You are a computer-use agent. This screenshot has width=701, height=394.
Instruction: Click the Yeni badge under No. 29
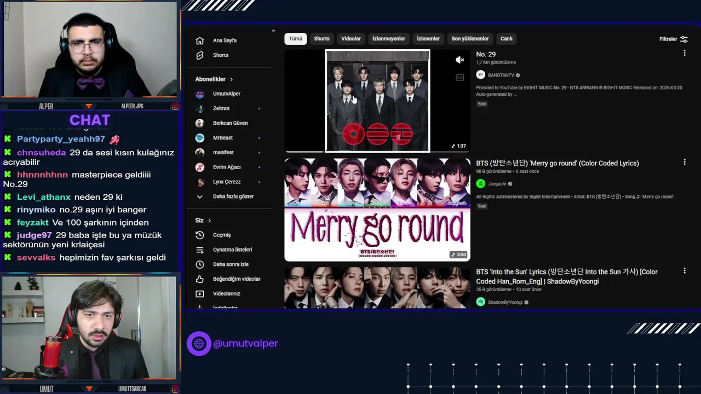(x=482, y=104)
